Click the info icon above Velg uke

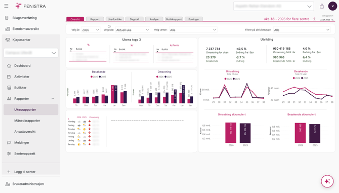point(109,26)
